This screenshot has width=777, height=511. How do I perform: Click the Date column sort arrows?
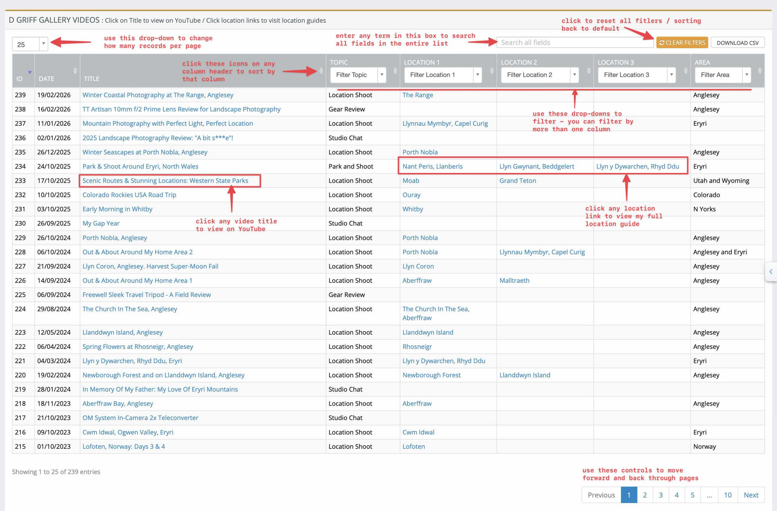(75, 70)
